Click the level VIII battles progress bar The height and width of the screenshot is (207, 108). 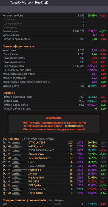58,204
